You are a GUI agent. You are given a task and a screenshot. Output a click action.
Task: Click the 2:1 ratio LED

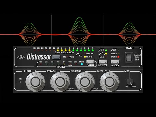[46, 64]
